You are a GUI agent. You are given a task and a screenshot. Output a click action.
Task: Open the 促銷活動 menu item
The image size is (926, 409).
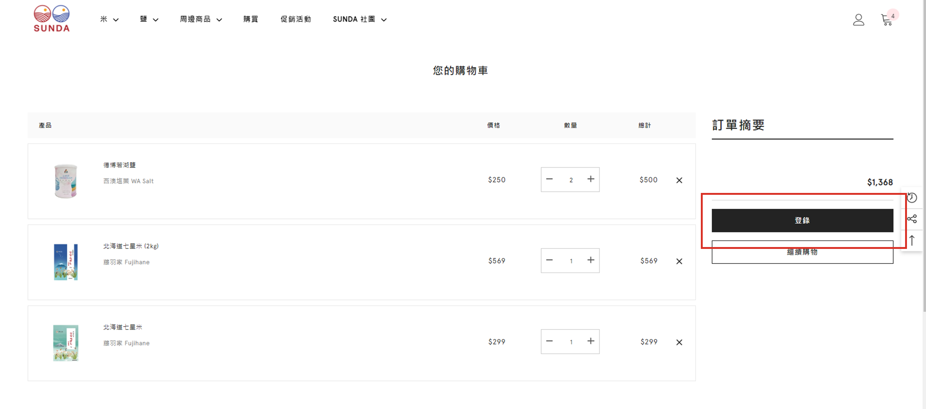295,19
